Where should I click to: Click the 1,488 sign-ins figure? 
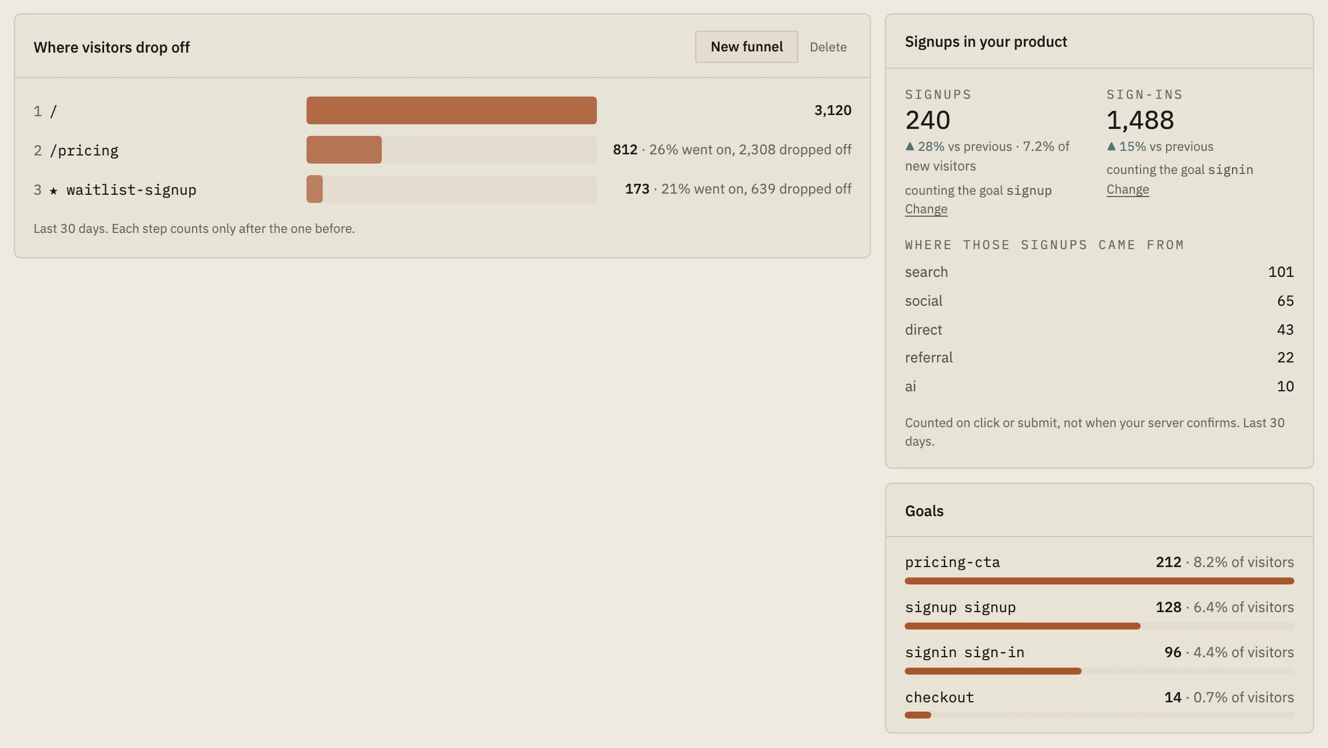point(1139,120)
